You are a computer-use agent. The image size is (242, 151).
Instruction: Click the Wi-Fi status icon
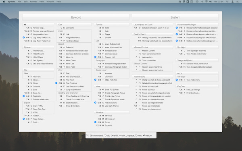point(207,2)
